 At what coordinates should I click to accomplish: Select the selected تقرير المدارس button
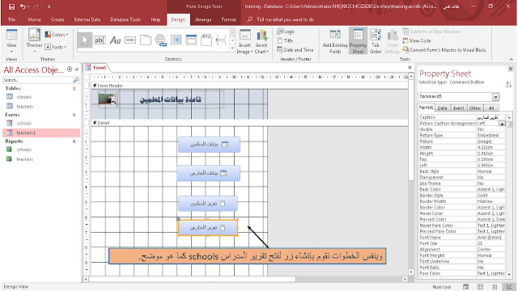pyautogui.click(x=208, y=227)
